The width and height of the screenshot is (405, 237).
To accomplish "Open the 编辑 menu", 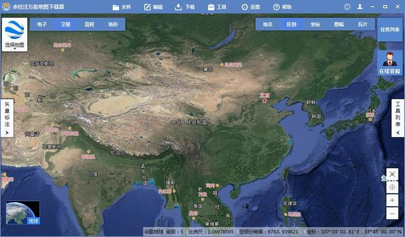I will coord(153,7).
